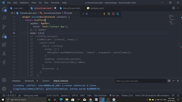This screenshot has width=182, height=102.
Task: Open the Help menu
Action: pos(64,3)
